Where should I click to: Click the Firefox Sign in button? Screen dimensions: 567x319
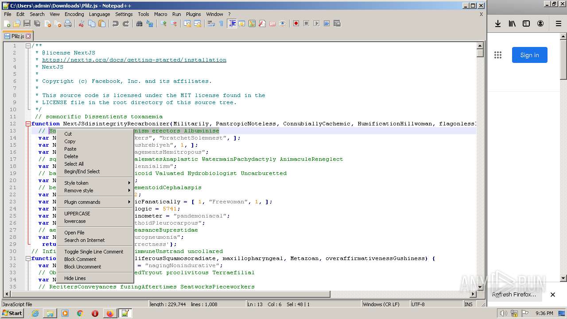point(530,55)
